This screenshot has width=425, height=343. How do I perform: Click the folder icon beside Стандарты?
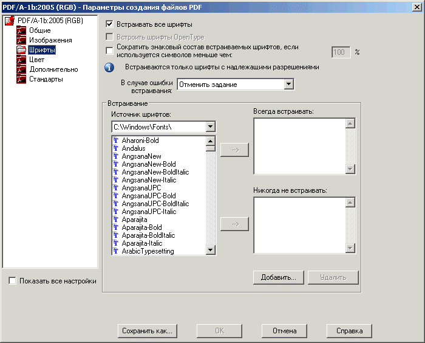(21, 79)
